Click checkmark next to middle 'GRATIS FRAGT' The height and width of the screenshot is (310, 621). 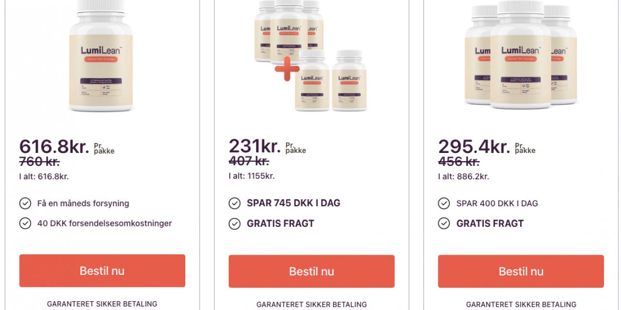pyautogui.click(x=234, y=224)
